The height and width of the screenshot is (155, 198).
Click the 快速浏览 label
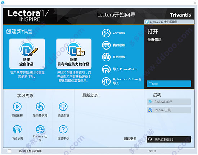click(63, 116)
